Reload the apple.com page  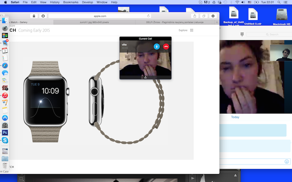[148, 16]
